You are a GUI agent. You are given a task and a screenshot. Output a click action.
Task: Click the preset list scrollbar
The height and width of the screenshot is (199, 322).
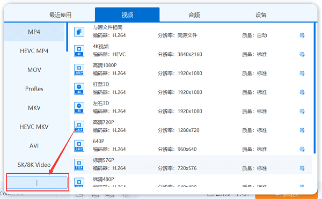pyautogui.click(x=314, y=88)
